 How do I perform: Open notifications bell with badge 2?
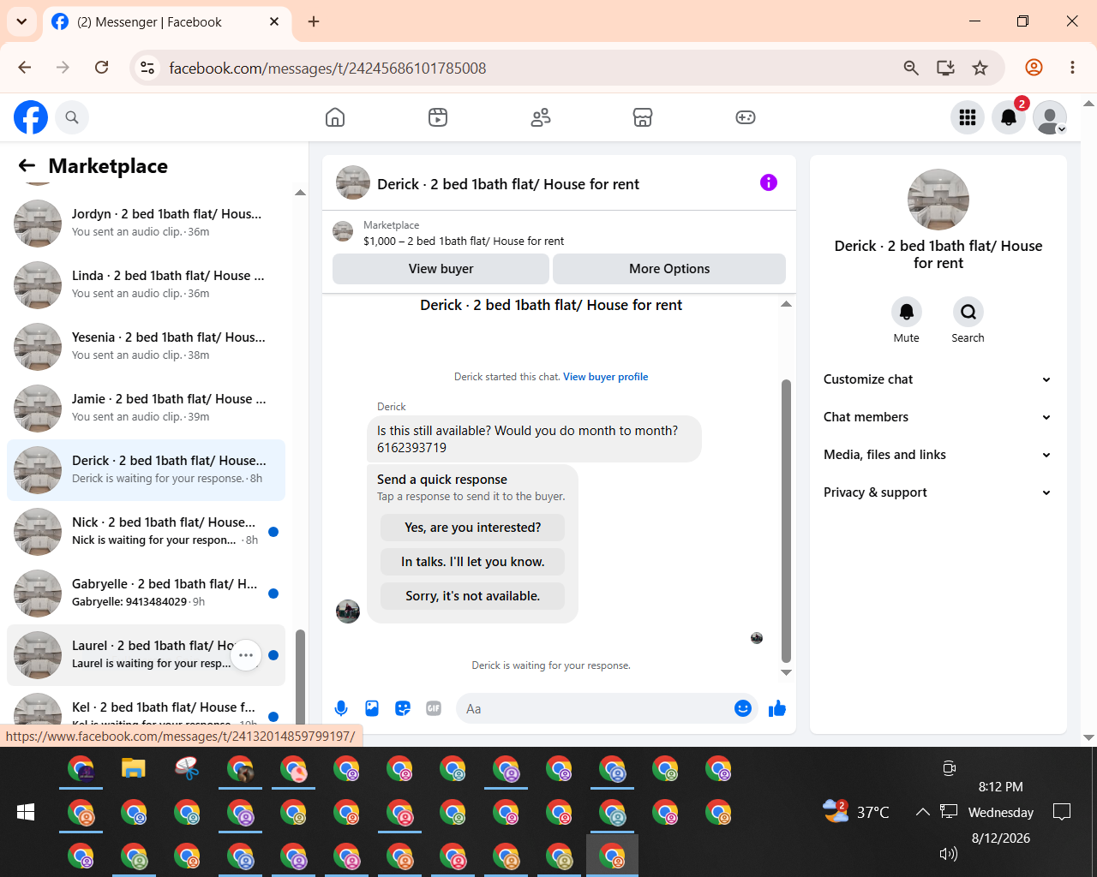pos(1009,117)
